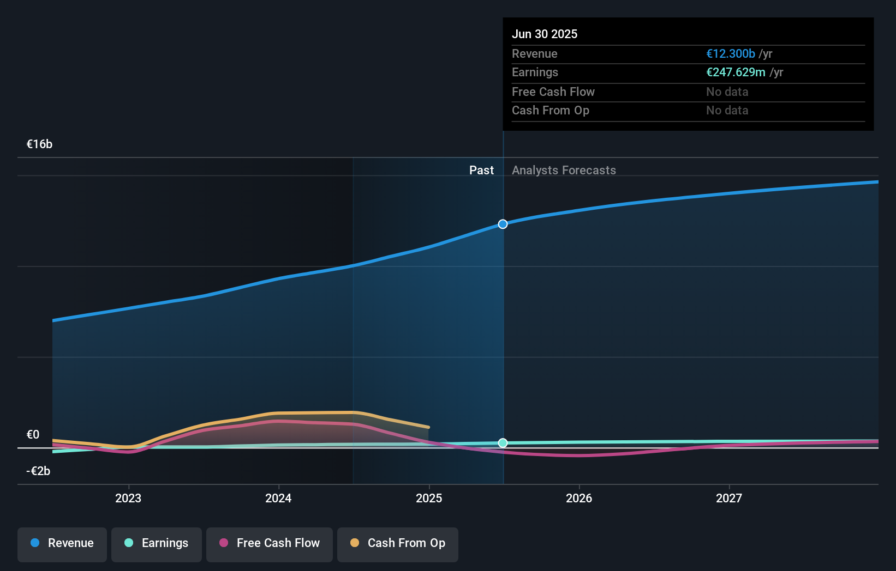Click the €0 y-axis label

pos(33,434)
